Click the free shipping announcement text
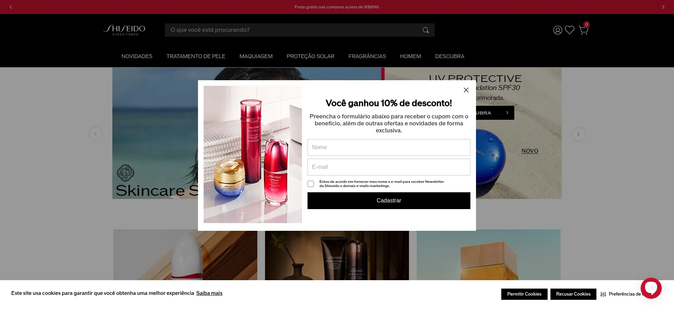This screenshot has width=674, height=311. (337, 7)
